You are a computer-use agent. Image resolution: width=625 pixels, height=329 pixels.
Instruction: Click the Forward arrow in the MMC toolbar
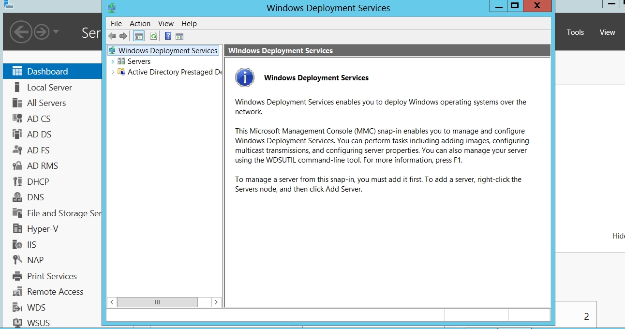(123, 36)
